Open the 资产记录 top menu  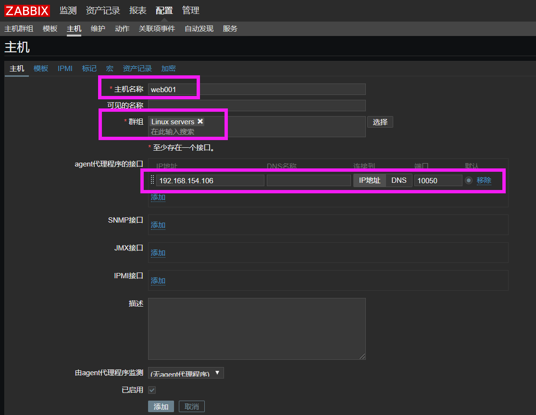[x=103, y=11]
